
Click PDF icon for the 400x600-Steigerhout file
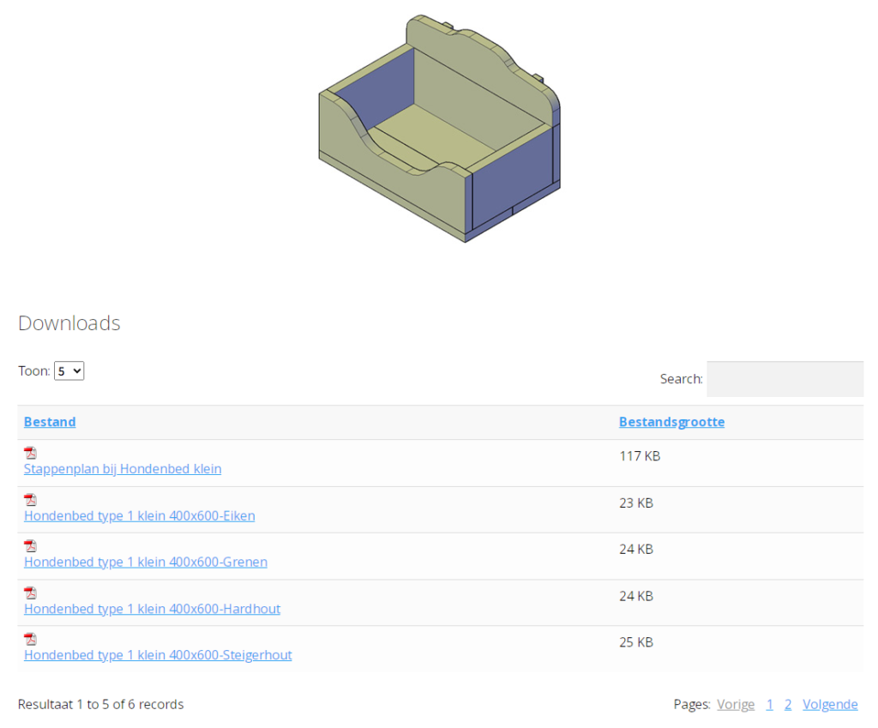(30, 639)
